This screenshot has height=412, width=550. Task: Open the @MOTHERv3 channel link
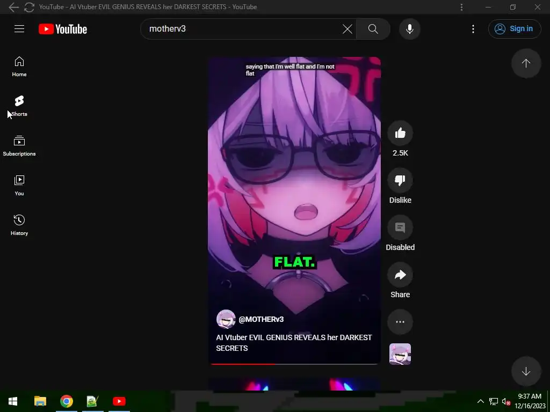coord(261,319)
